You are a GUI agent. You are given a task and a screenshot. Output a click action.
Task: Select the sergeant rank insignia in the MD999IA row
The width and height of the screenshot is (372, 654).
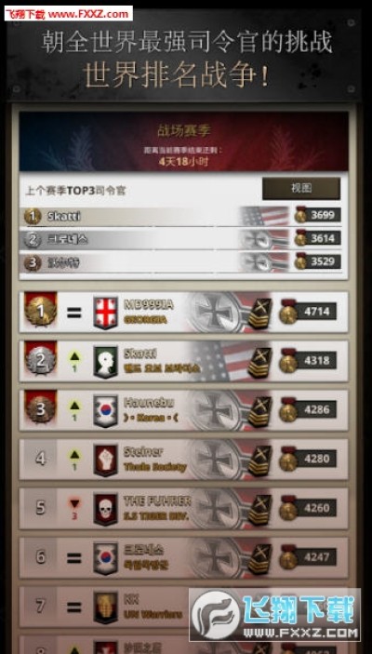click(x=259, y=314)
